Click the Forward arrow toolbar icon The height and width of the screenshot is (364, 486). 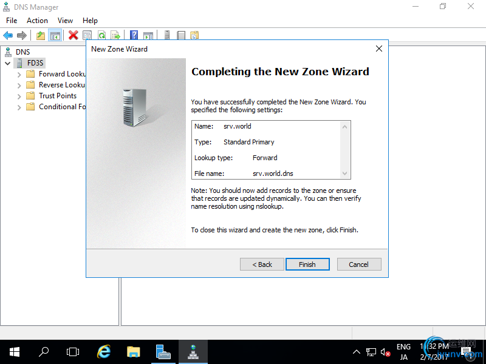(22, 35)
